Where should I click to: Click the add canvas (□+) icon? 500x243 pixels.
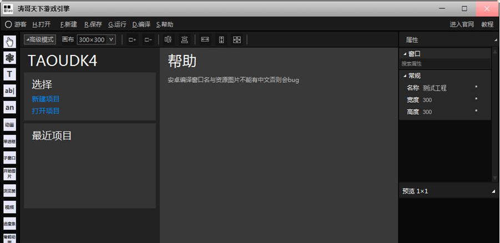[132, 40]
